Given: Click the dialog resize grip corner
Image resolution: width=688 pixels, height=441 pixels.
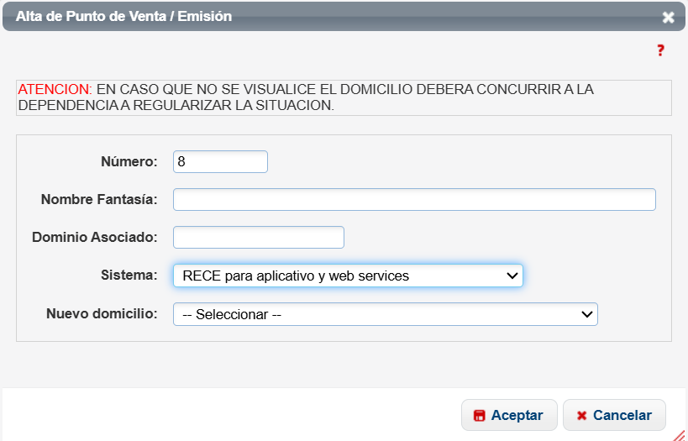Looking at the screenshot, I should coord(680,434).
